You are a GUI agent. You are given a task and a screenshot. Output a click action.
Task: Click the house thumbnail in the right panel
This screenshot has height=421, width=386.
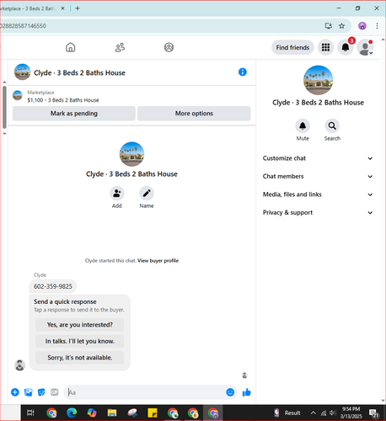tap(318, 80)
